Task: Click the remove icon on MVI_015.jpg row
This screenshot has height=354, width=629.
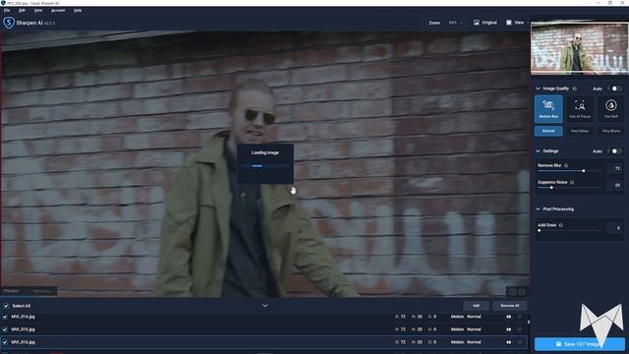Action: (x=520, y=329)
